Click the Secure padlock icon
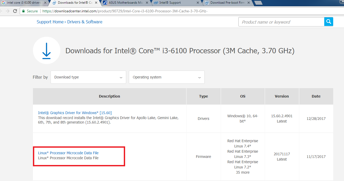This screenshot has width=344, height=181. [x=23, y=11]
